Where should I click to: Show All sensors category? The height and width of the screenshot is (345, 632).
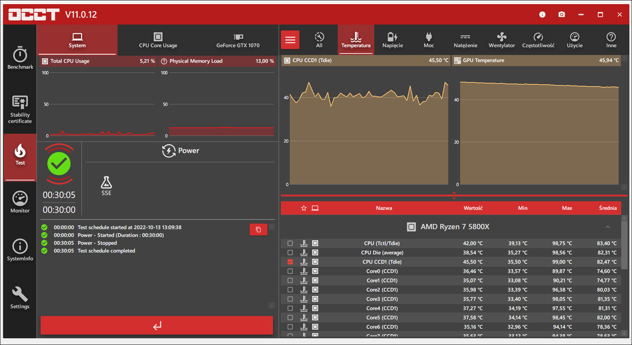coord(319,40)
